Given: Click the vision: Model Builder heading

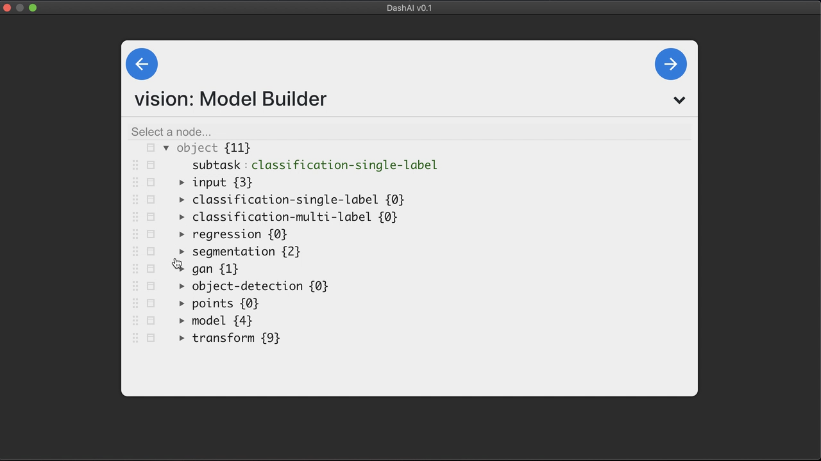Looking at the screenshot, I should [x=230, y=99].
